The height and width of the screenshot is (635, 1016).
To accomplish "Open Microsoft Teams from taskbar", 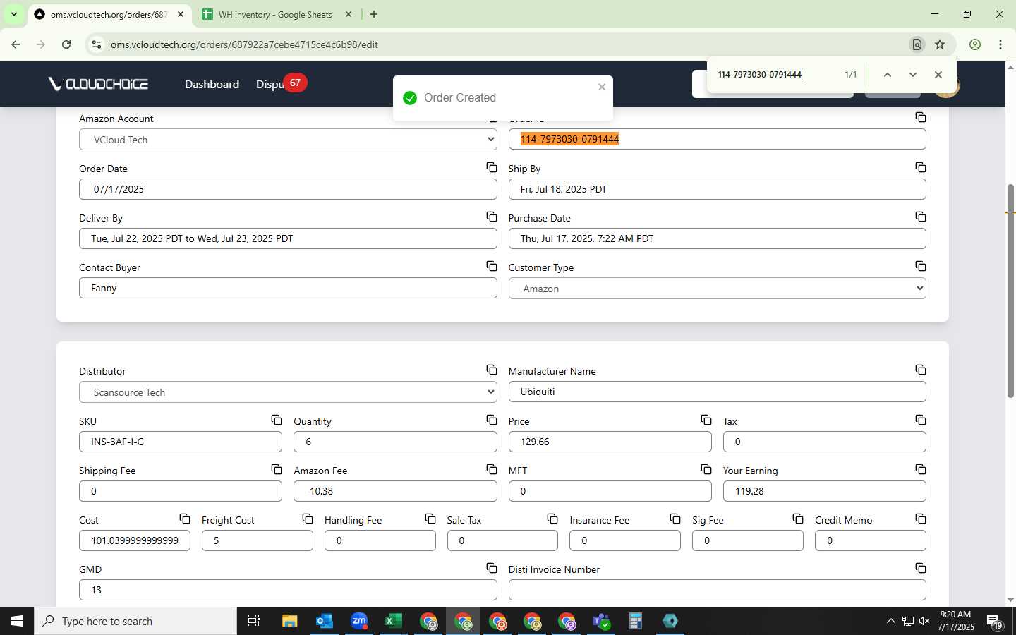I will [x=601, y=621].
